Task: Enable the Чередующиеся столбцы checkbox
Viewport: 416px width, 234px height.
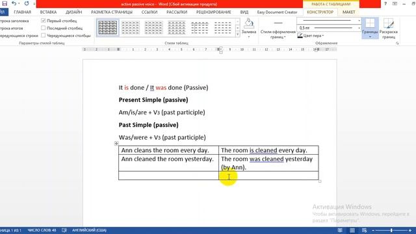Action: [x=44, y=35]
